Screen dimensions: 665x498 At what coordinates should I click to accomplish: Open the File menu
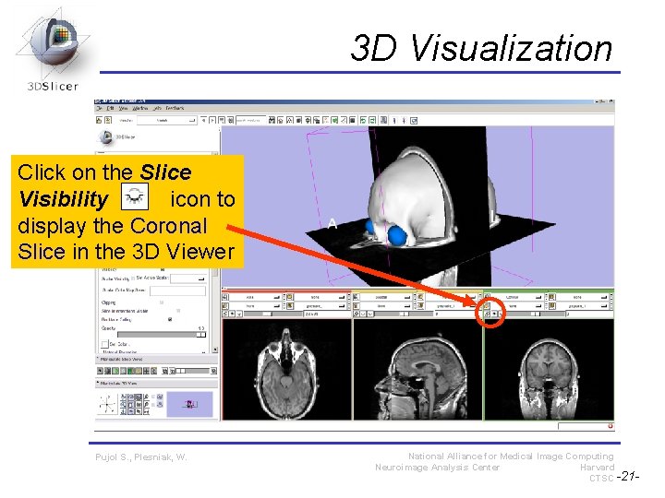point(99,109)
